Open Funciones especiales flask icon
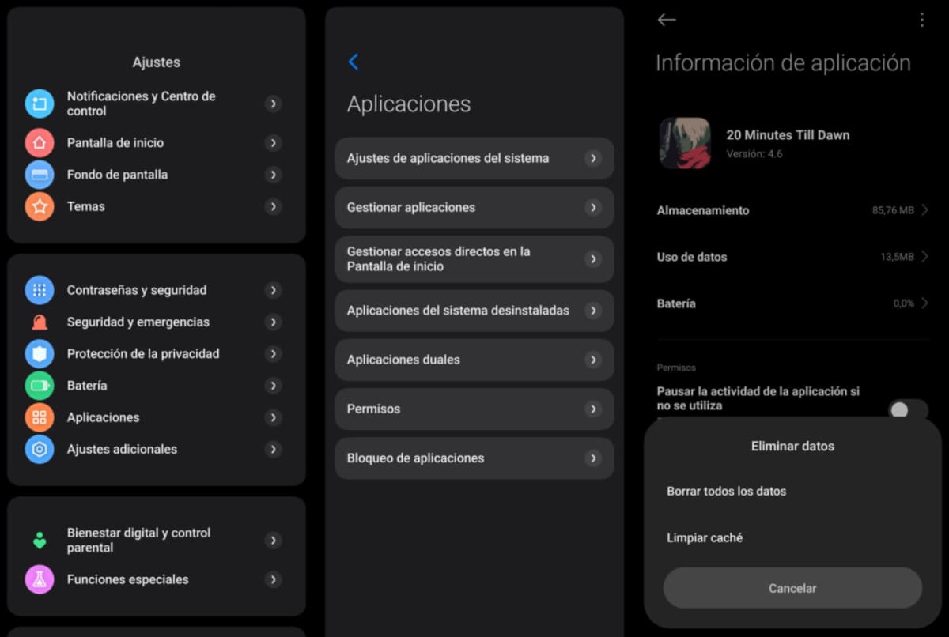 click(x=40, y=579)
